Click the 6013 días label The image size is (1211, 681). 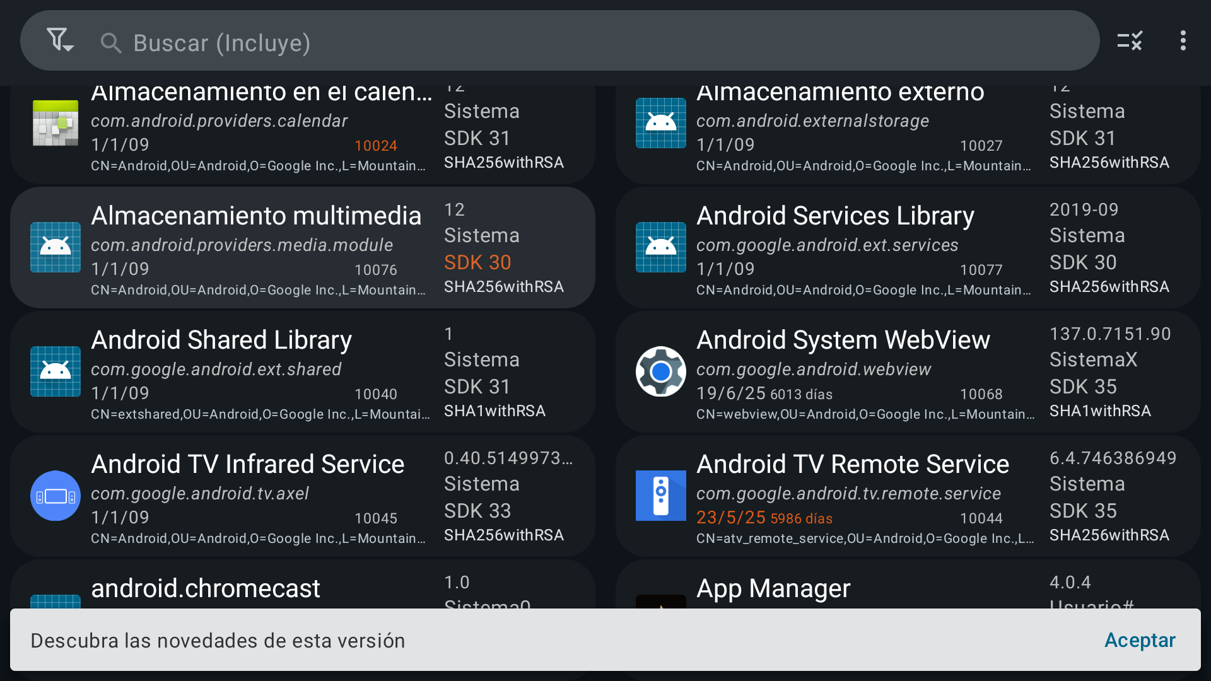(x=801, y=394)
